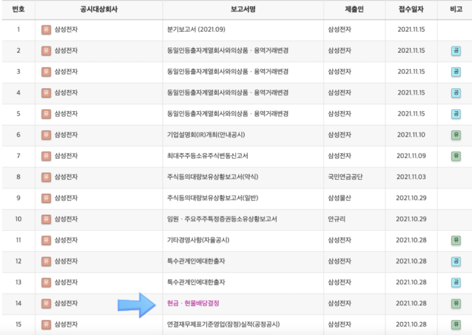Viewport: 472px width, 335px height.
Task: Open the 기업설명회(IR)개최(안내공시) report
Action: [x=206, y=135]
